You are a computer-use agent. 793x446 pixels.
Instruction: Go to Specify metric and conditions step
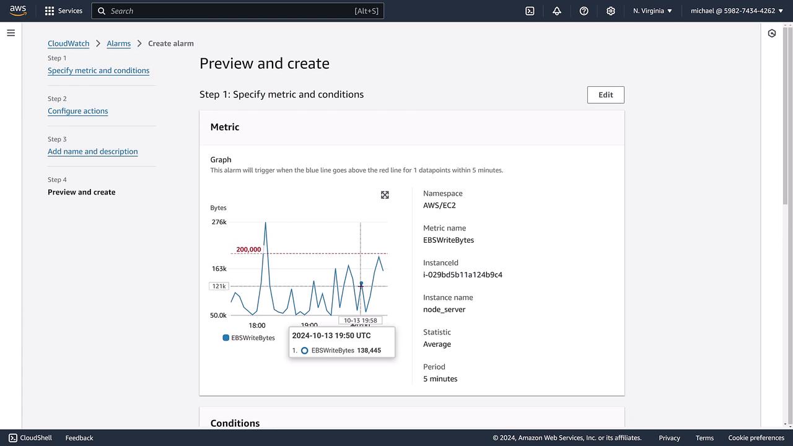pyautogui.click(x=99, y=71)
